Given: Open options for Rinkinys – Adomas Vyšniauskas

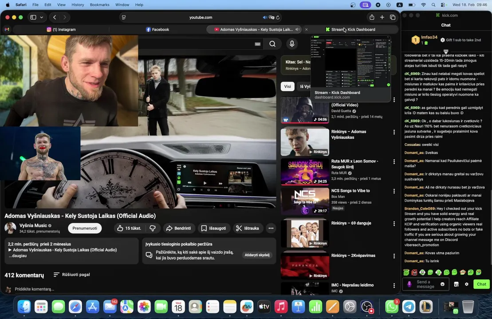Looking at the screenshot, I should coord(394,132).
